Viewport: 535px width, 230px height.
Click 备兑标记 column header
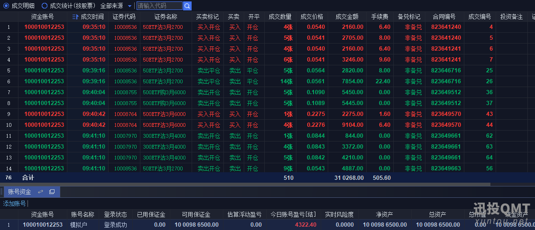tap(409, 17)
